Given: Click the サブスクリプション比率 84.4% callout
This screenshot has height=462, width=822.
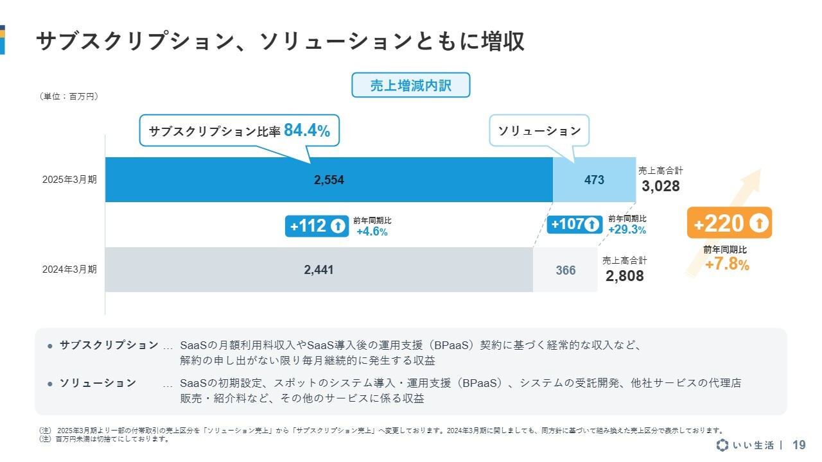Looking at the screenshot, I should point(239,131).
